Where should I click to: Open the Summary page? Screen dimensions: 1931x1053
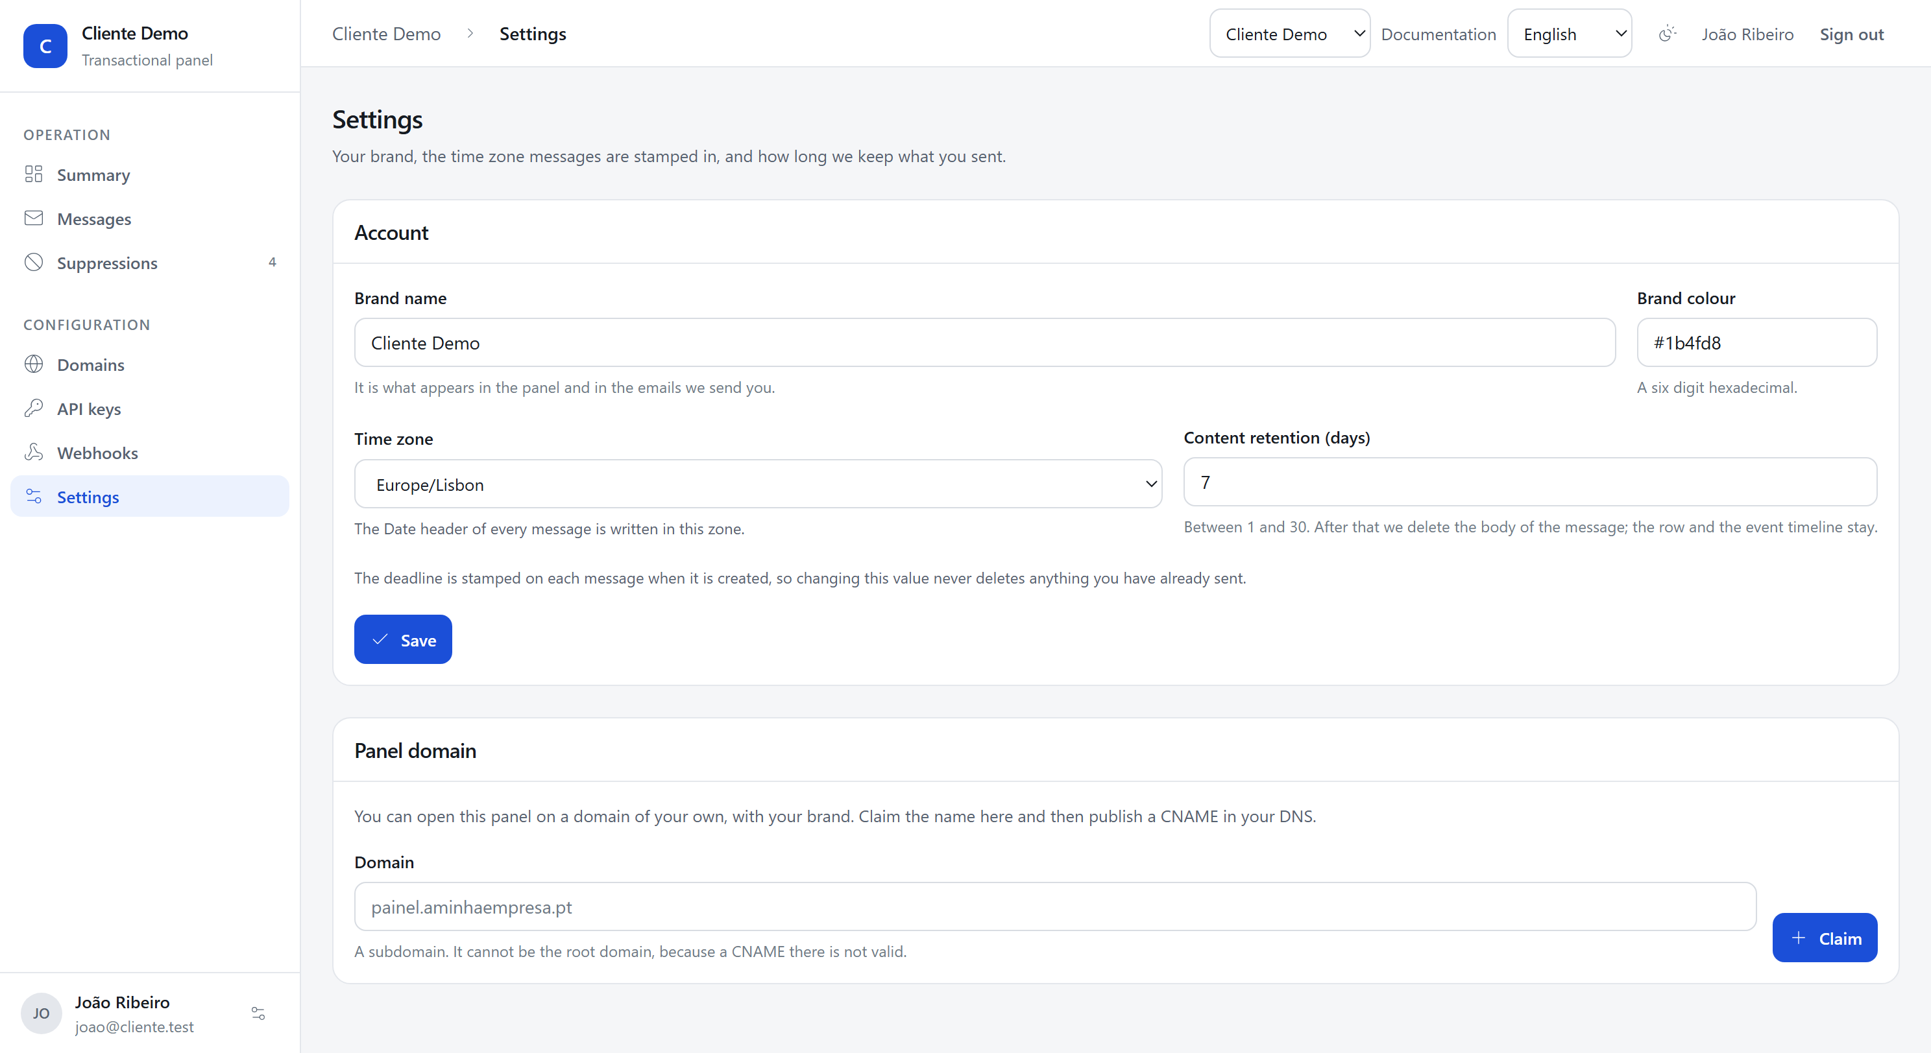click(150, 174)
